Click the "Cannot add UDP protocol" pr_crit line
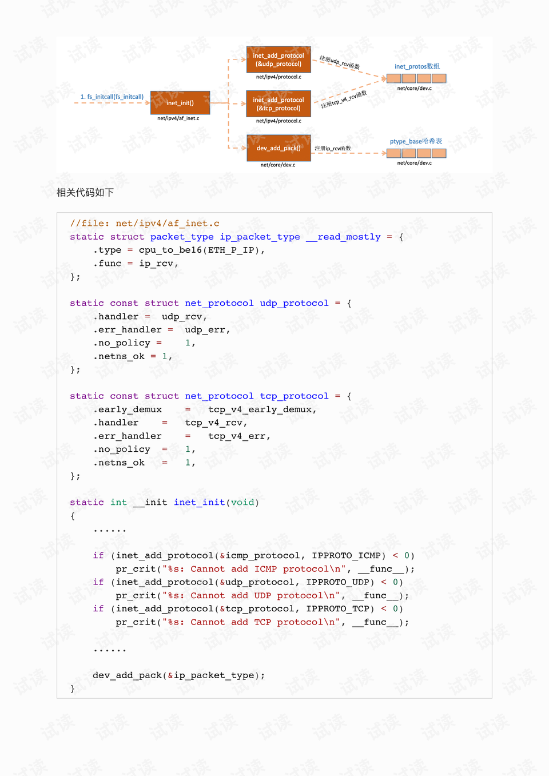The height and width of the screenshot is (776, 549). [x=262, y=595]
